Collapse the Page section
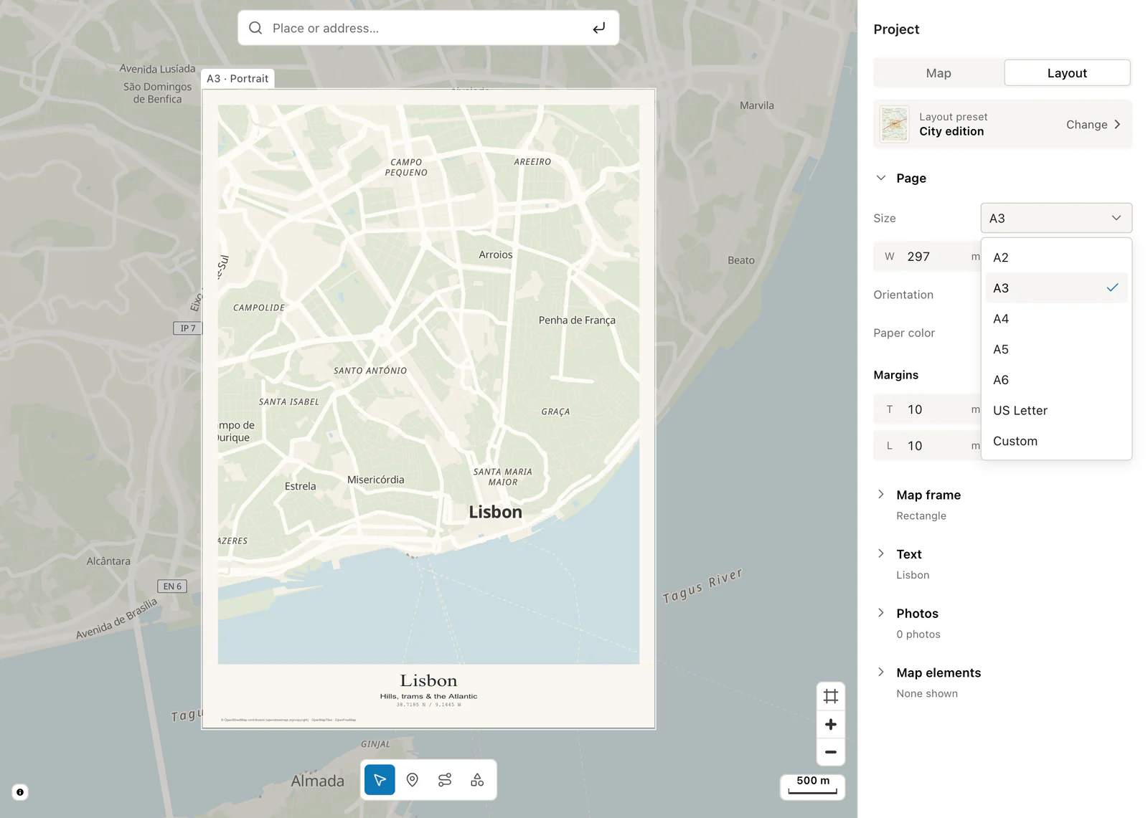 [x=881, y=178]
